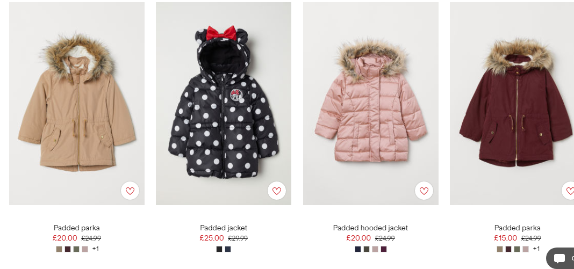Show +1 more colours for first Padded parka
Image resolution: width=574 pixels, height=269 pixels.
(96, 249)
